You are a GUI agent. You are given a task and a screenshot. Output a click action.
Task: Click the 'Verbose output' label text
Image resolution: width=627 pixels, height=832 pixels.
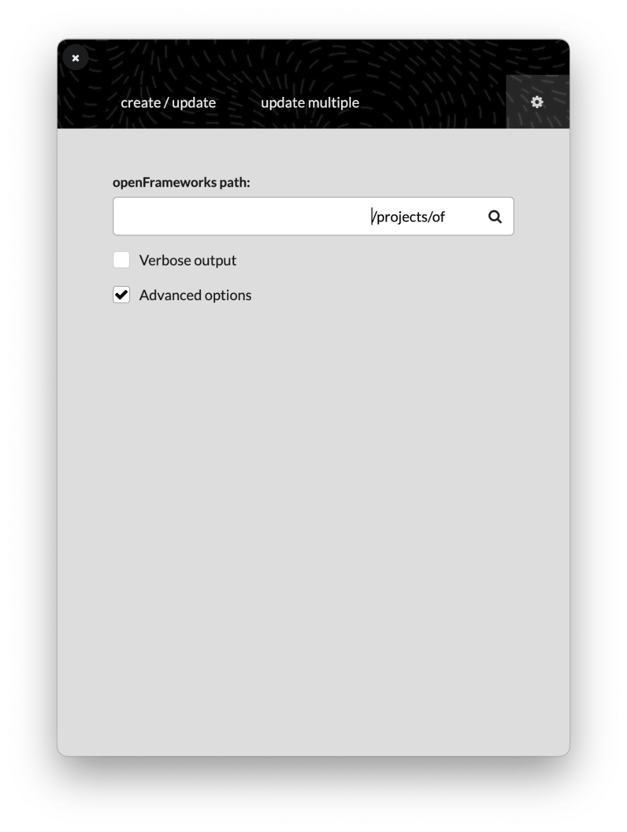(x=188, y=260)
